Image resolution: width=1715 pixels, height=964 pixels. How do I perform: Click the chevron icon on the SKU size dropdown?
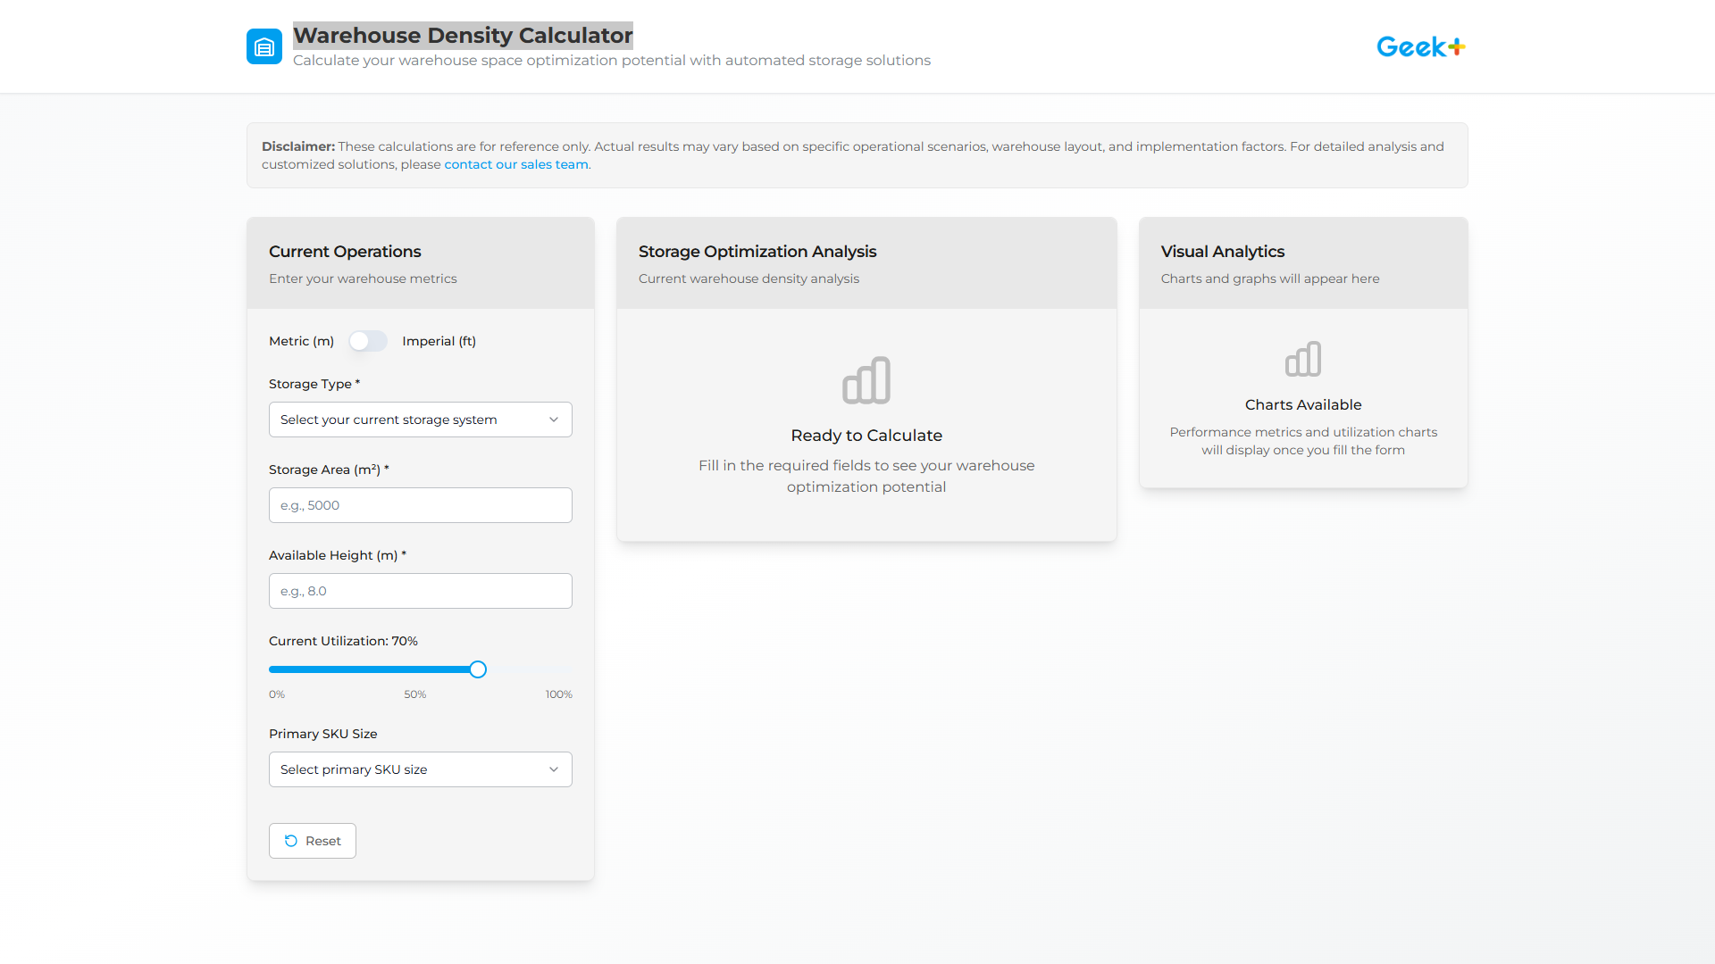point(554,769)
